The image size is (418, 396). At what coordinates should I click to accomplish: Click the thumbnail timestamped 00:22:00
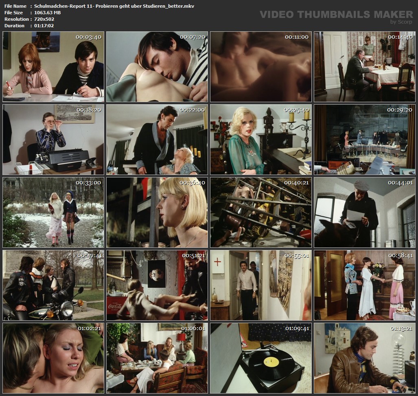pyautogui.click(x=157, y=140)
